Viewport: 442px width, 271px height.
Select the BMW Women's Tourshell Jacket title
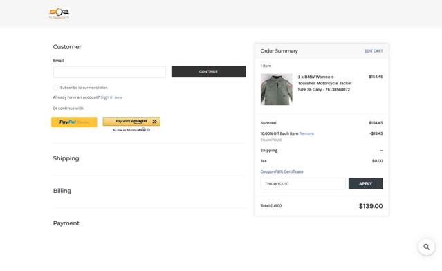324,83
